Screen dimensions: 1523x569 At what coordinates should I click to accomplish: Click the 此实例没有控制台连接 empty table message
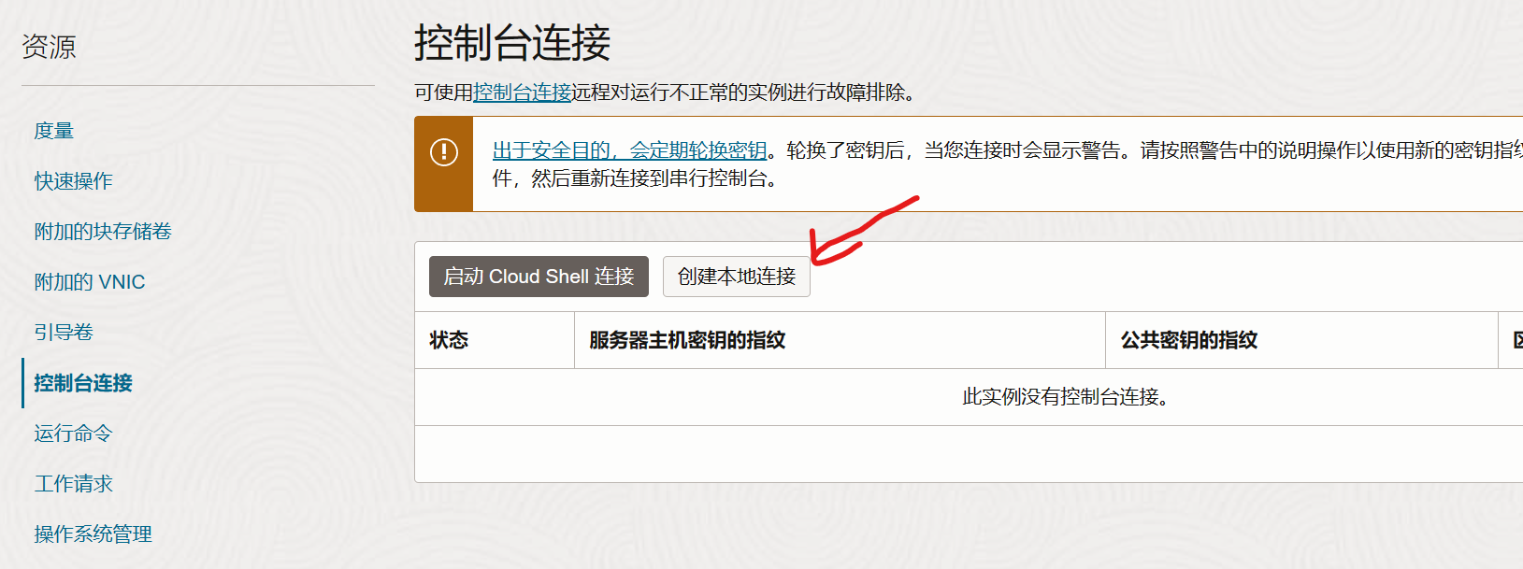1065,397
